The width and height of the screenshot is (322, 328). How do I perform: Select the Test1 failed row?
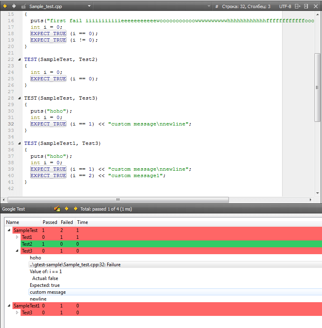tap(171, 237)
